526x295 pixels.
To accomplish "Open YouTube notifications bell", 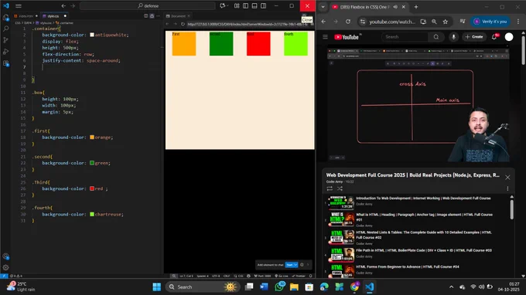I will coord(494,37).
